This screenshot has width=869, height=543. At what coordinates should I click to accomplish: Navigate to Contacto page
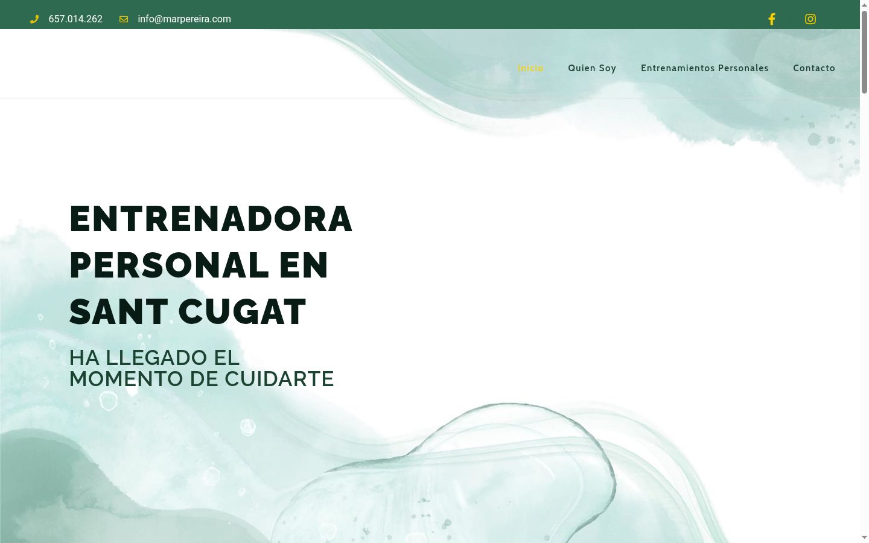tap(814, 68)
